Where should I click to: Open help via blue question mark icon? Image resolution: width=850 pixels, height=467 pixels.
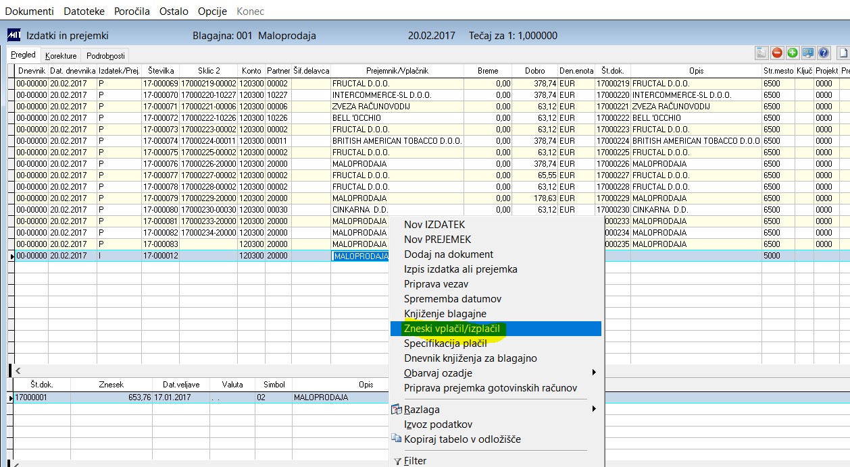pos(824,53)
